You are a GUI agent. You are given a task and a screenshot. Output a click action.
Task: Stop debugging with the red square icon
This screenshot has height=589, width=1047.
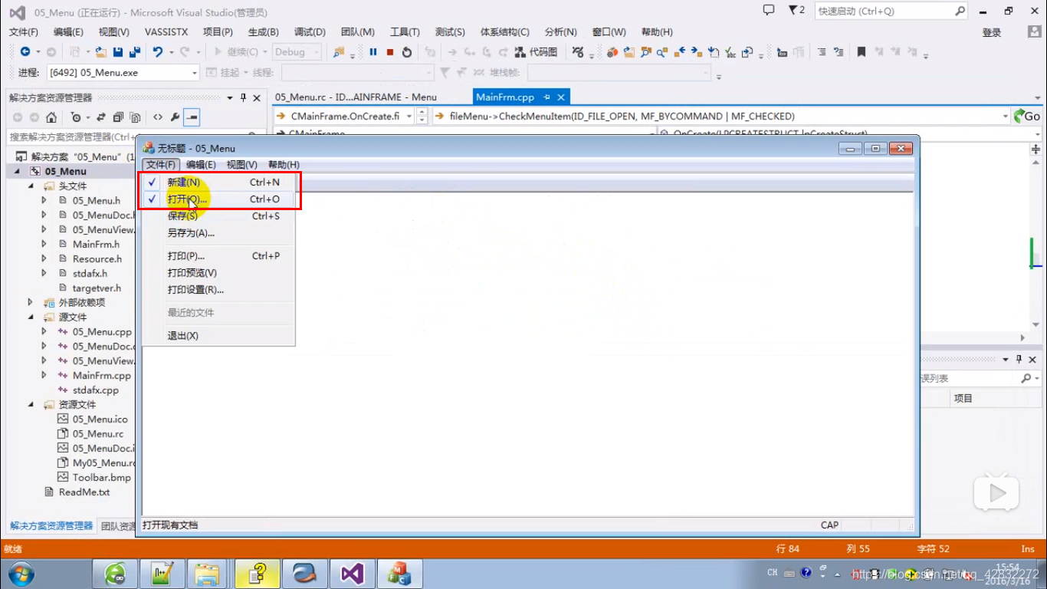pos(390,52)
